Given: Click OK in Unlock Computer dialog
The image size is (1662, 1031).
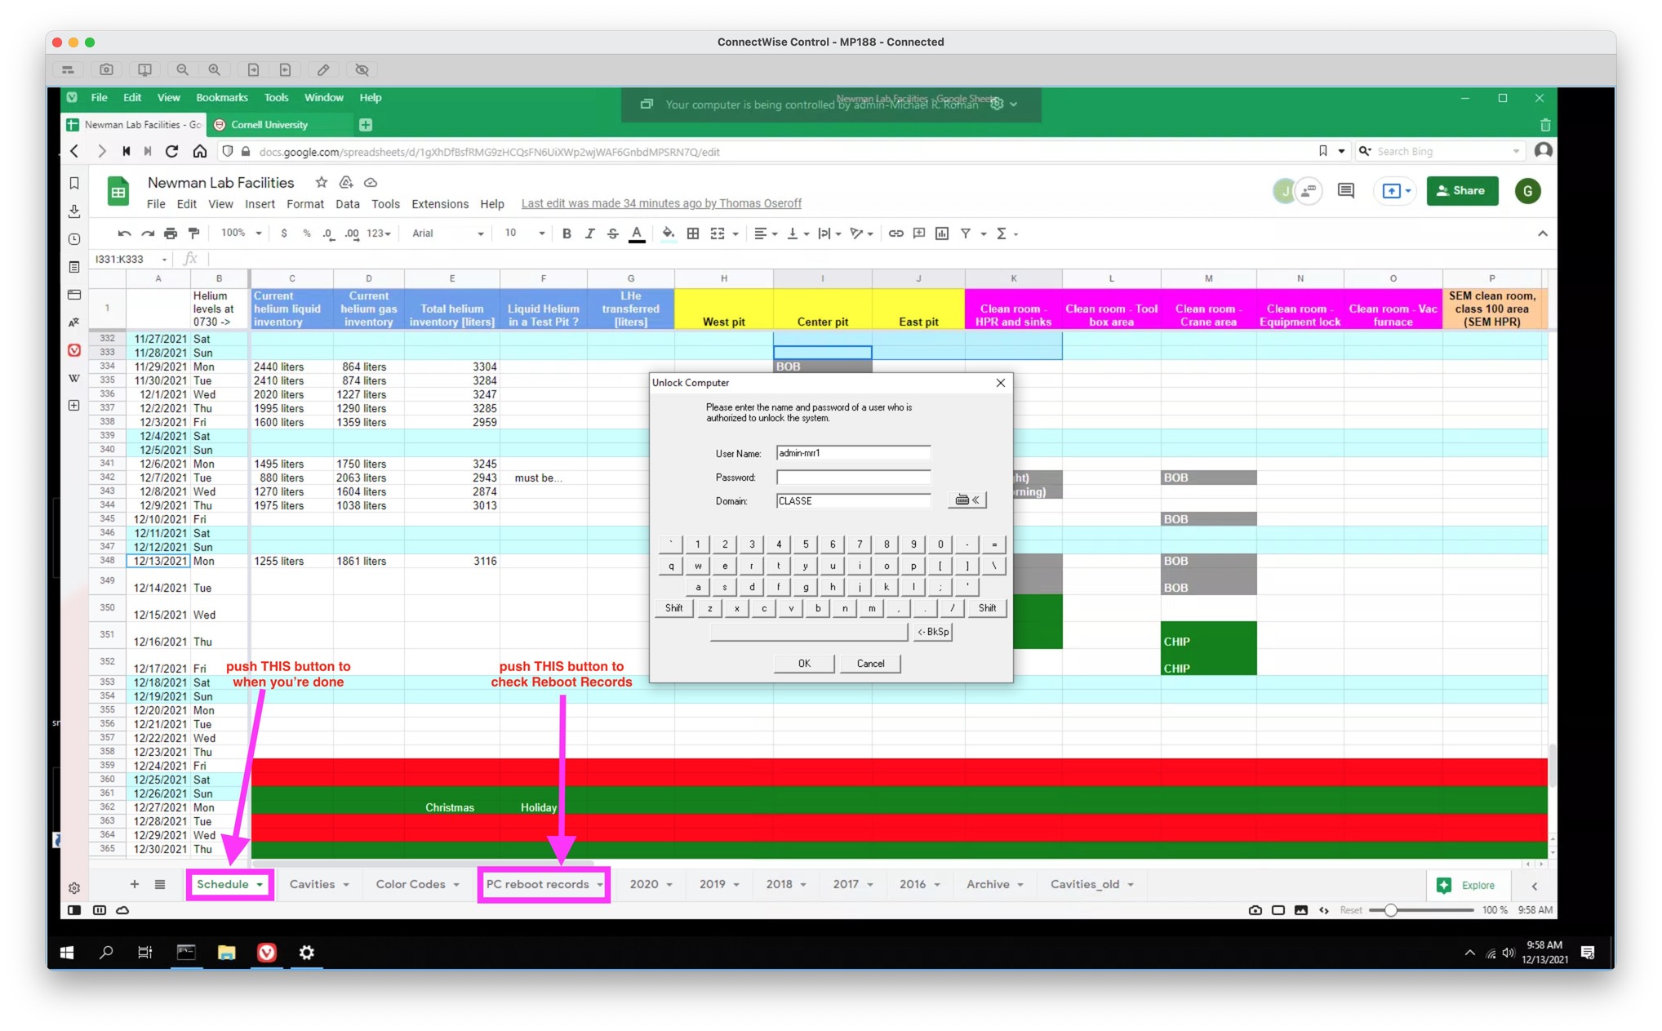Looking at the screenshot, I should pyautogui.click(x=804, y=664).
